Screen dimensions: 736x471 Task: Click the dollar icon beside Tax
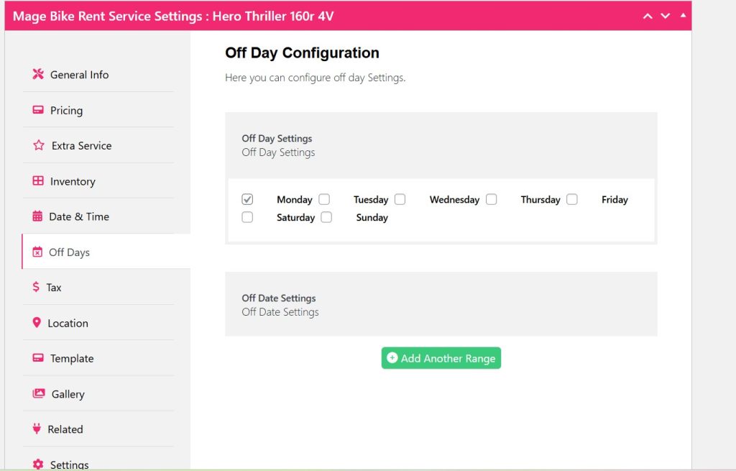point(36,287)
